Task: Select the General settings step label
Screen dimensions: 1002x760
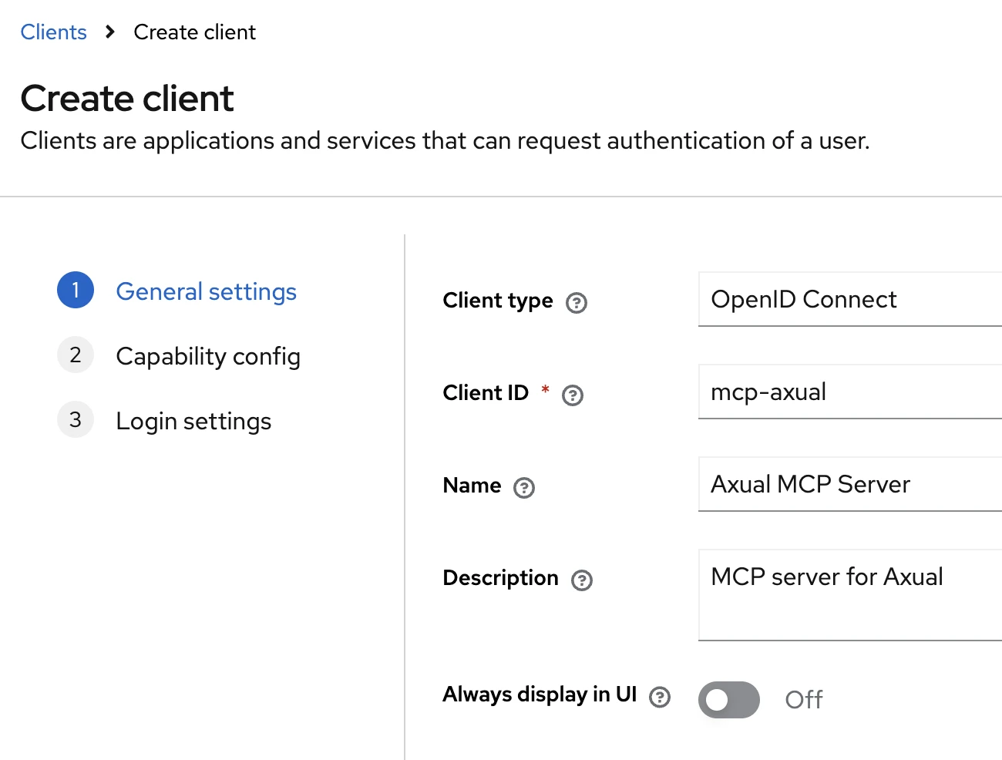Action: [206, 291]
